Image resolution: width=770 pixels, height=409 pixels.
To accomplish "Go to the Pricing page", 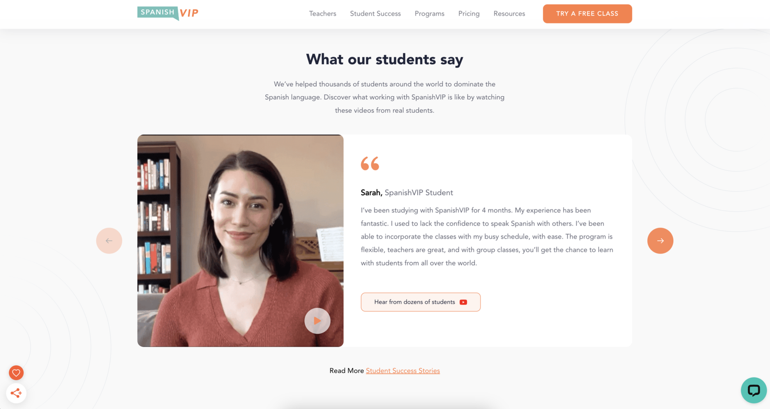I will click(x=469, y=13).
